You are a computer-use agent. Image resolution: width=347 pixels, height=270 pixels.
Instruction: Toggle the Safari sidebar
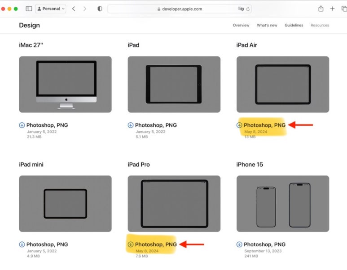(29, 9)
